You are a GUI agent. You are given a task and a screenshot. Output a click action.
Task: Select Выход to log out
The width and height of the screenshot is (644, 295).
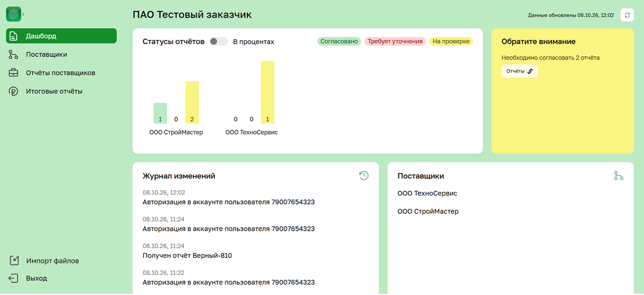pos(37,278)
